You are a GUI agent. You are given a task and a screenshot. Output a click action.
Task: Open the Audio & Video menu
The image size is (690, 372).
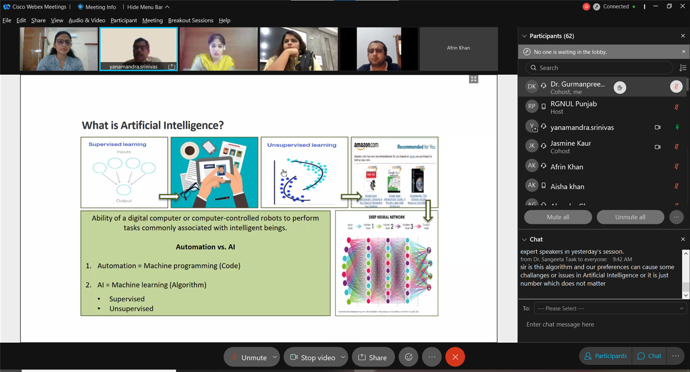click(87, 20)
